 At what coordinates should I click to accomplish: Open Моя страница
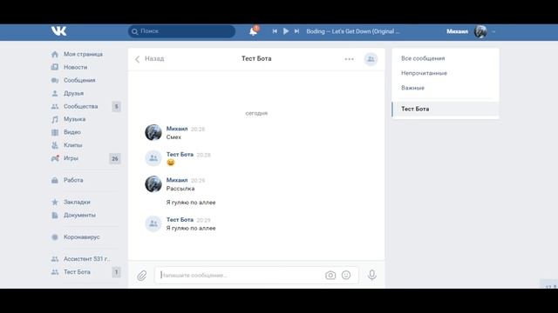tap(83, 54)
